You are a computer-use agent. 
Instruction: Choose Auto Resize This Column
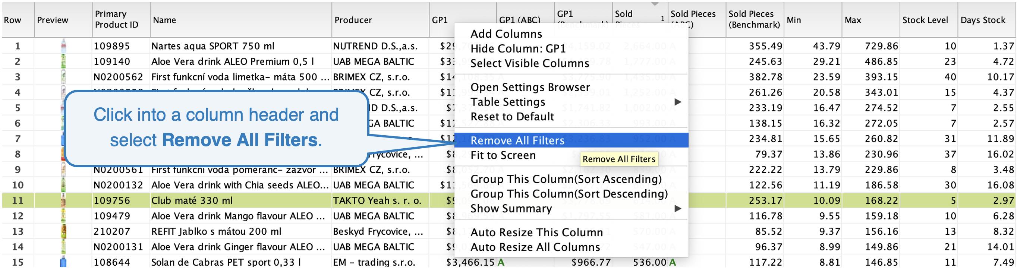(536, 232)
